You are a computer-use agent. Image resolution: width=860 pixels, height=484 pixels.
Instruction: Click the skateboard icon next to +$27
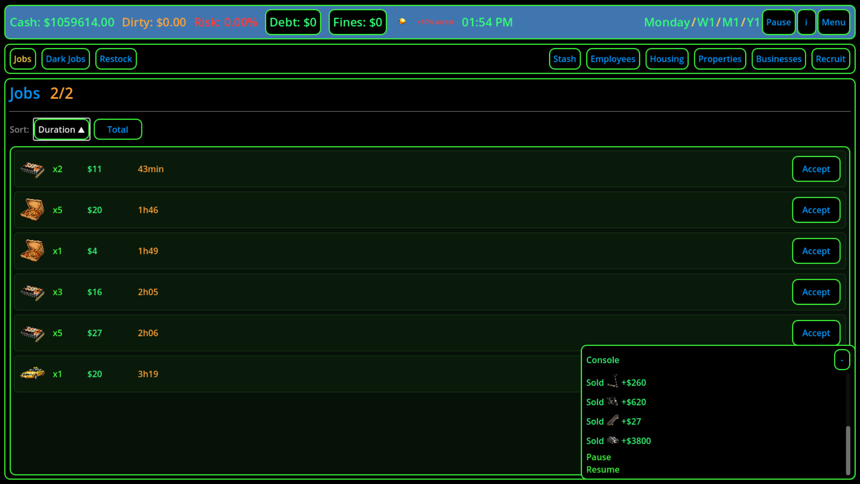[612, 420]
